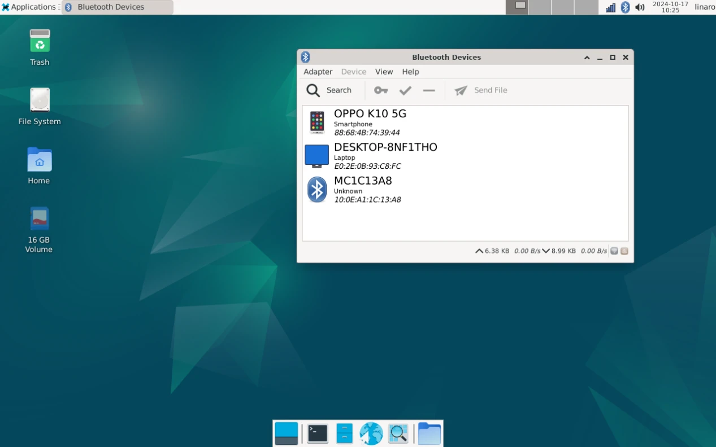This screenshot has height=447, width=716.
Task: Select the first workspace in the switcher
Action: (517, 7)
